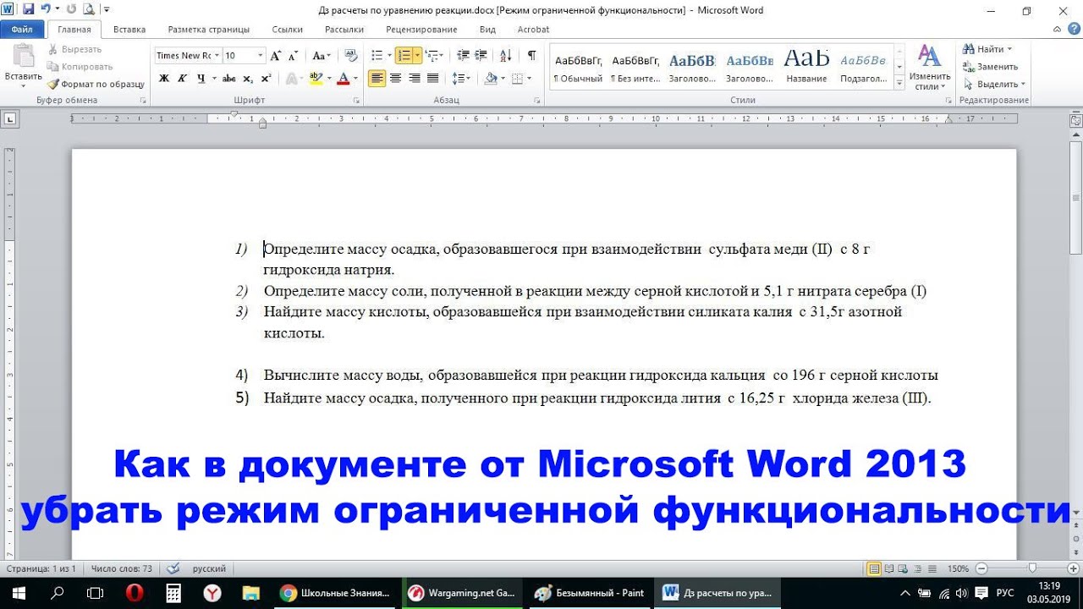
Task: Toggle the ruler button above the vertical scrollbar
Action: click(1075, 120)
